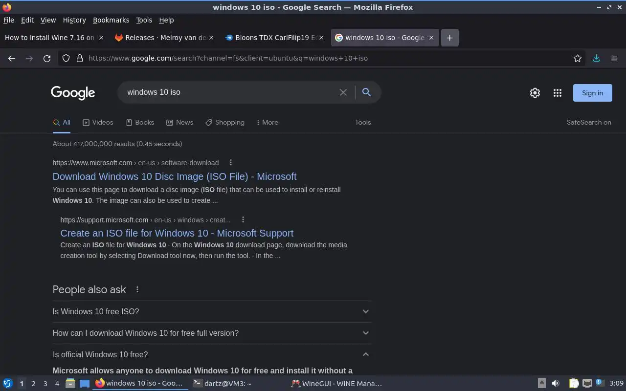
Task: Open the clock showing 3:09
Action: 616,384
